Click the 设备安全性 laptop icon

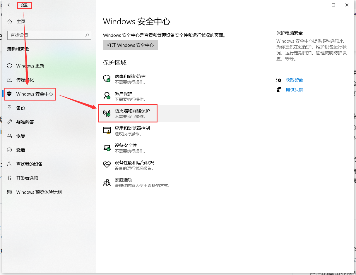pos(107,148)
